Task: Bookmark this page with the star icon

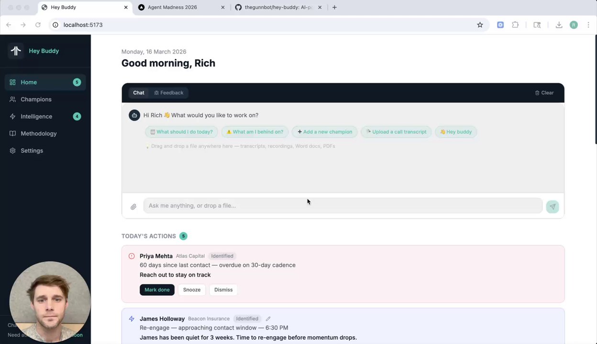Action: [480, 25]
